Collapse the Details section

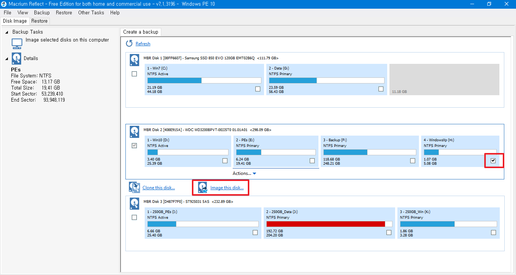click(7, 59)
